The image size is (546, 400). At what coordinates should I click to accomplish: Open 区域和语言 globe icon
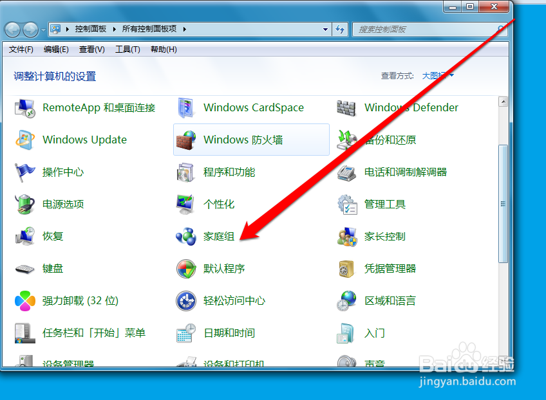click(347, 301)
